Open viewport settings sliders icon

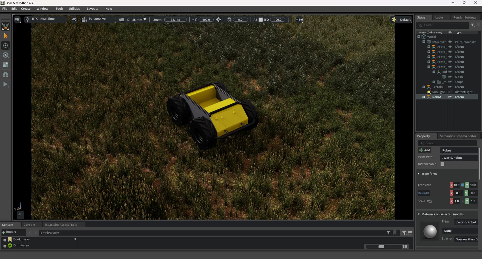(x=17, y=20)
